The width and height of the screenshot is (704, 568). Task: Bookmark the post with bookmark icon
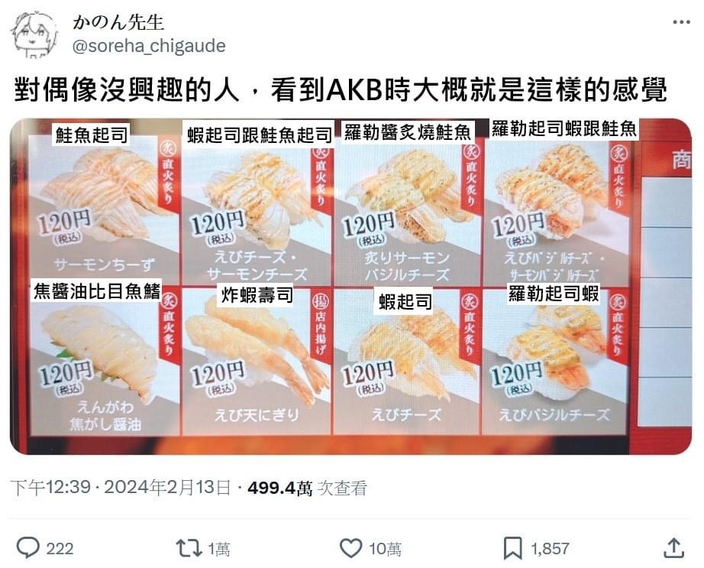pyautogui.click(x=513, y=548)
